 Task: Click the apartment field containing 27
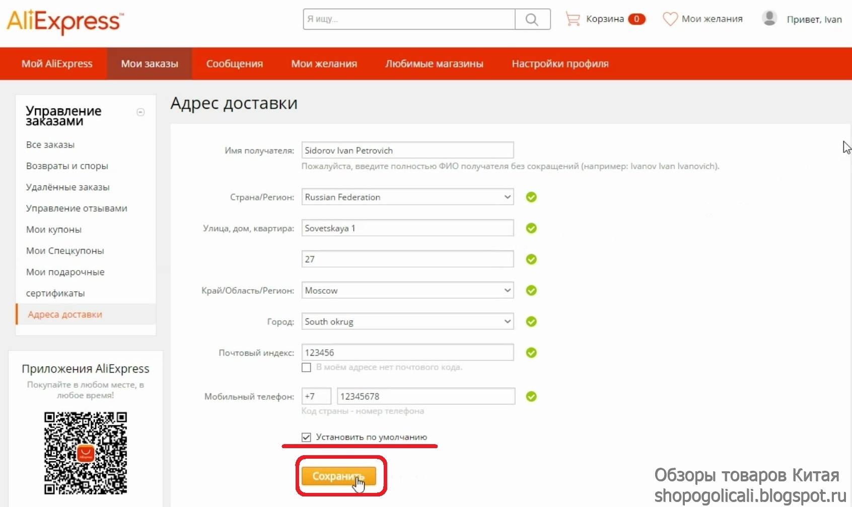pyautogui.click(x=407, y=259)
